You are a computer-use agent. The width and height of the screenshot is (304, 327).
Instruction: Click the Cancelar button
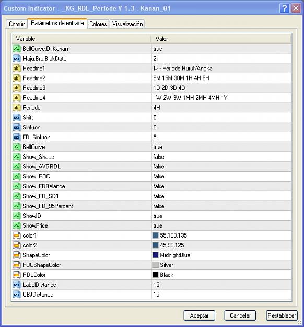[x=240, y=315]
